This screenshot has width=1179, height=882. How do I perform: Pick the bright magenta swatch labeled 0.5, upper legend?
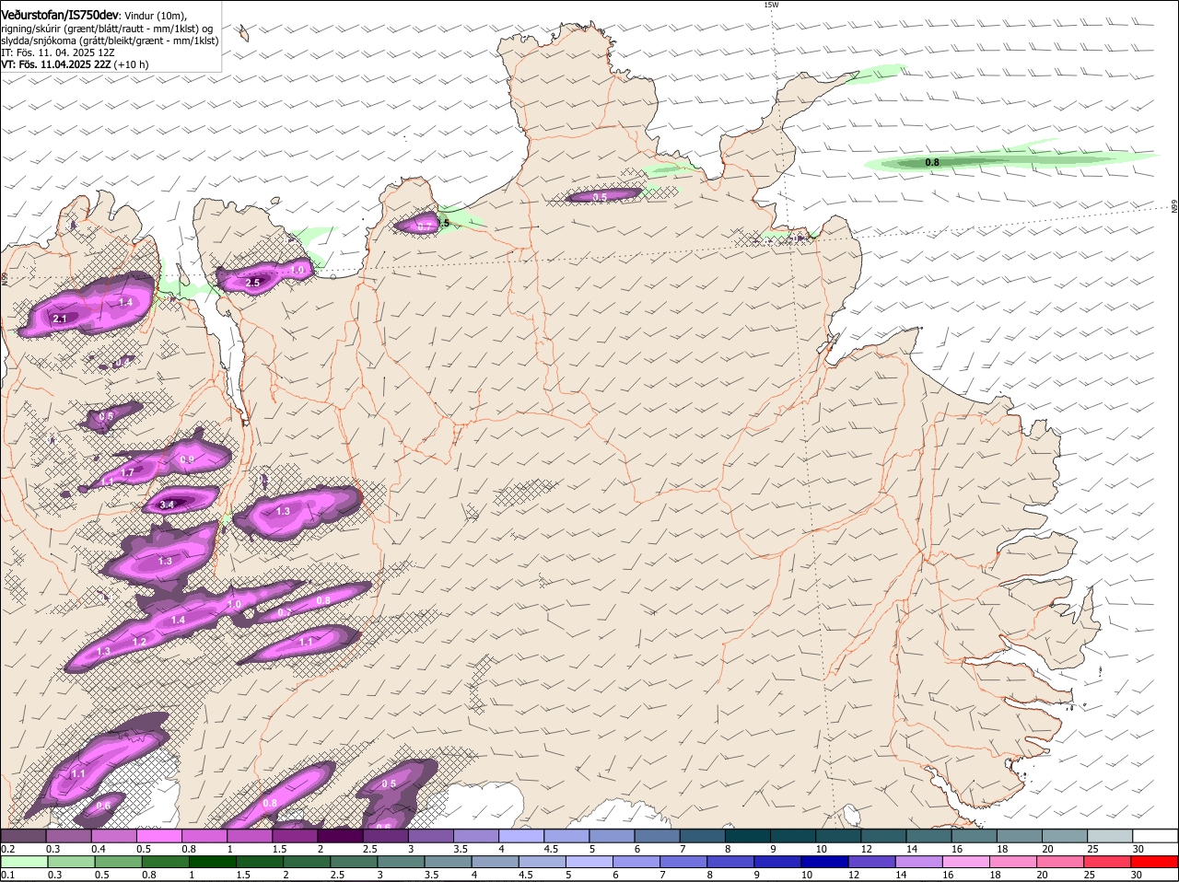tap(159, 836)
